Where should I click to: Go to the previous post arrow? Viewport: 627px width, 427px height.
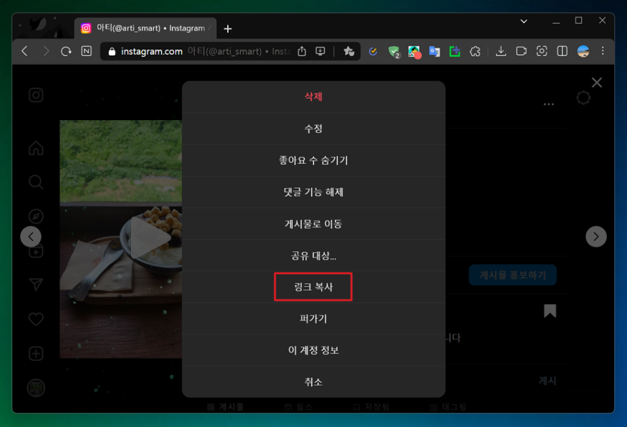31,237
